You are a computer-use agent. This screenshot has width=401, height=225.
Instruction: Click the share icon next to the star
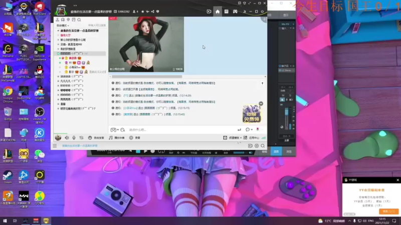click(x=153, y=11)
